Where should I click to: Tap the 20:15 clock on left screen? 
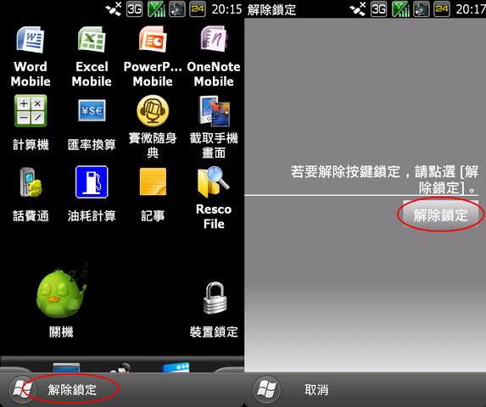(226, 9)
